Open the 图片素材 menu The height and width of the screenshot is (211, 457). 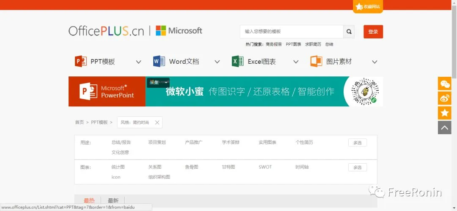pyautogui.click(x=339, y=62)
